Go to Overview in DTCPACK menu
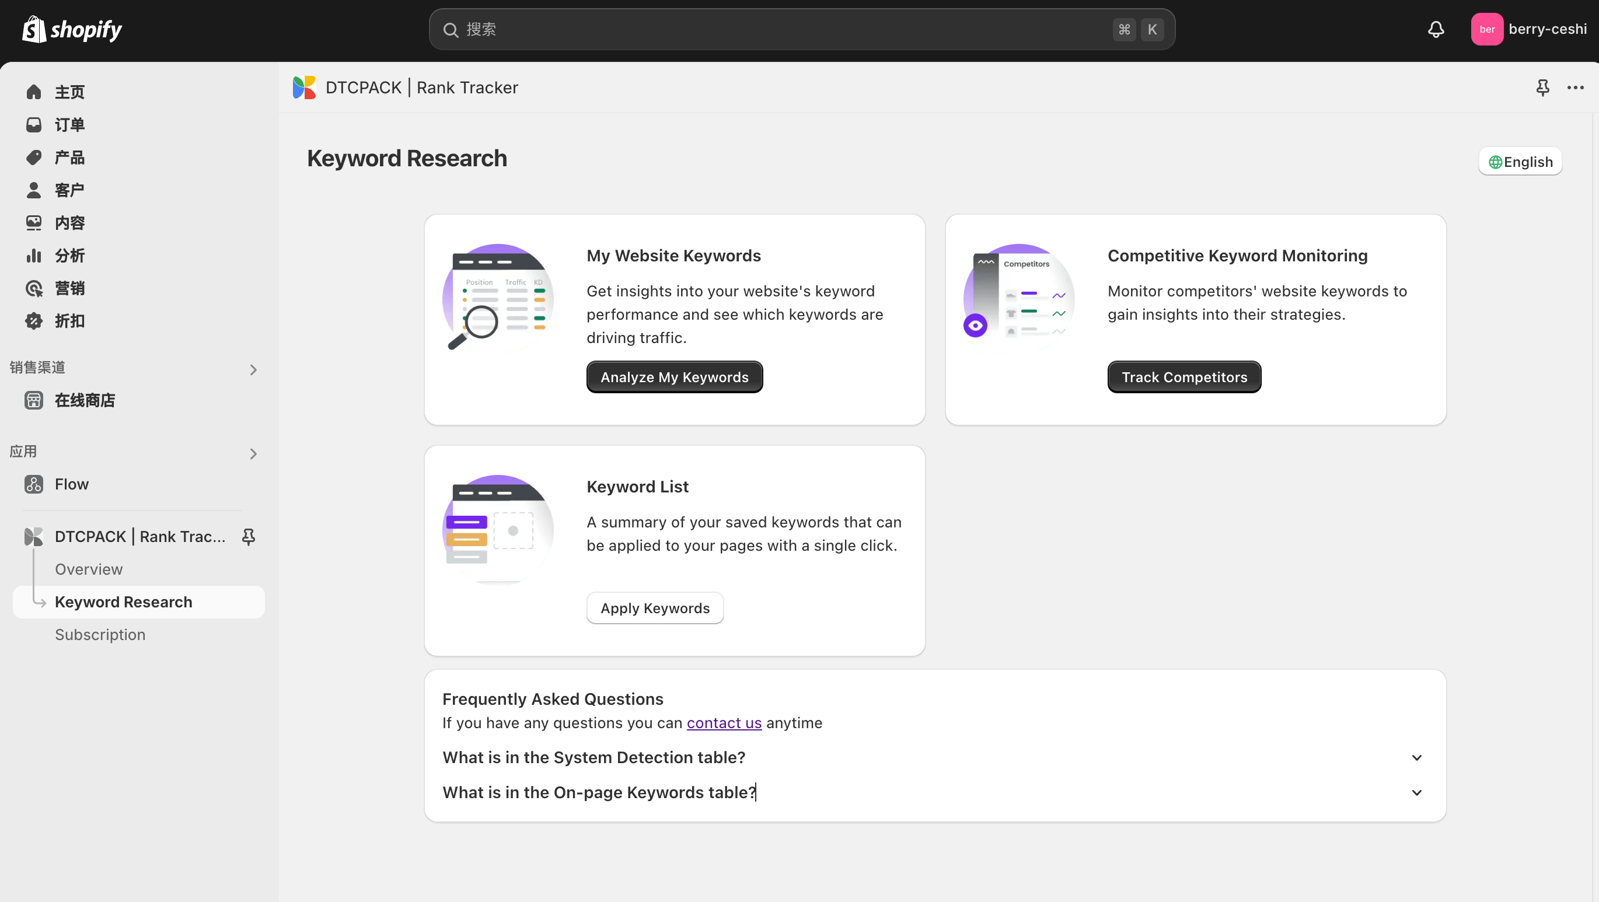 [x=89, y=569]
